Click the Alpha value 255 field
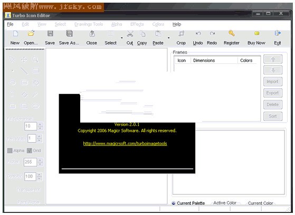This screenshot has height=215, width=295. [x=30, y=162]
